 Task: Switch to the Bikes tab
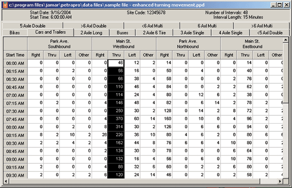[15, 32]
